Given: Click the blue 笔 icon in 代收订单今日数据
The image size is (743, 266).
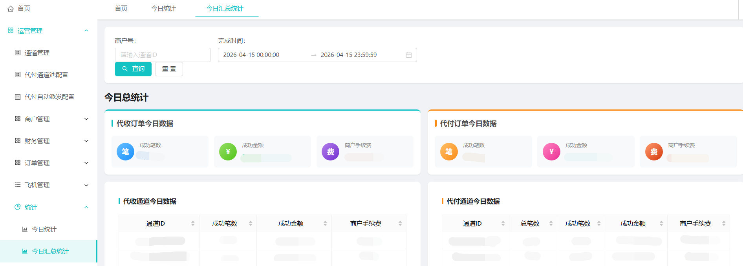Looking at the screenshot, I should (x=125, y=152).
